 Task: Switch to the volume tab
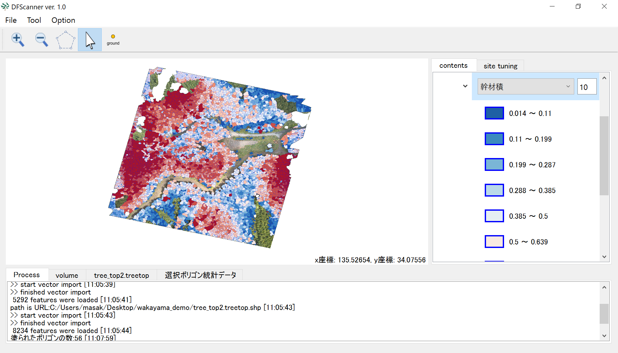pos(67,275)
